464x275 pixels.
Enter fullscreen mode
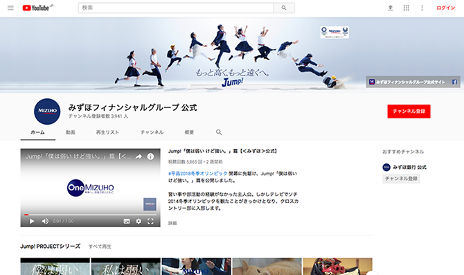(150, 221)
